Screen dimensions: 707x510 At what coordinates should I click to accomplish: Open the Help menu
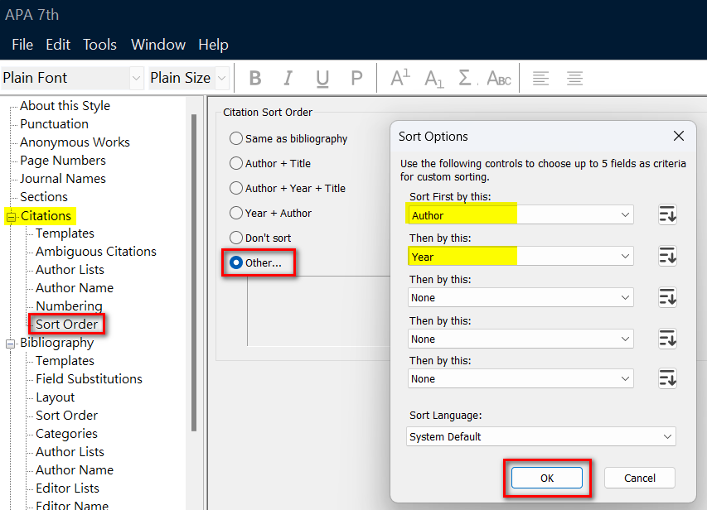click(213, 45)
